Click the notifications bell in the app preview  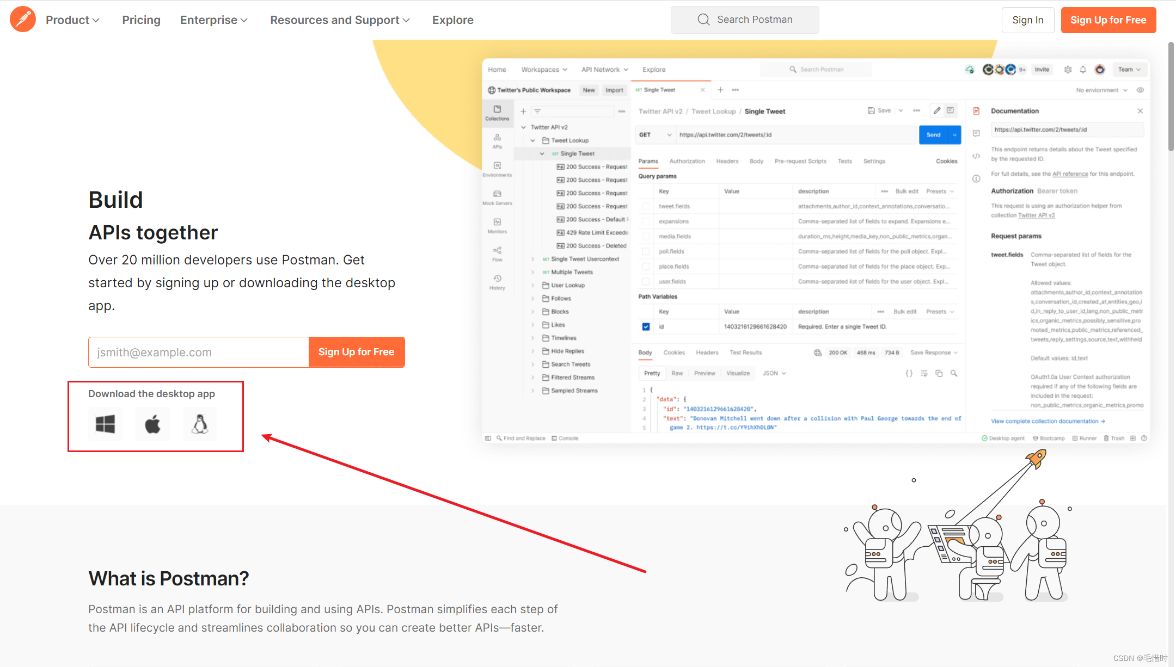pos(1083,70)
